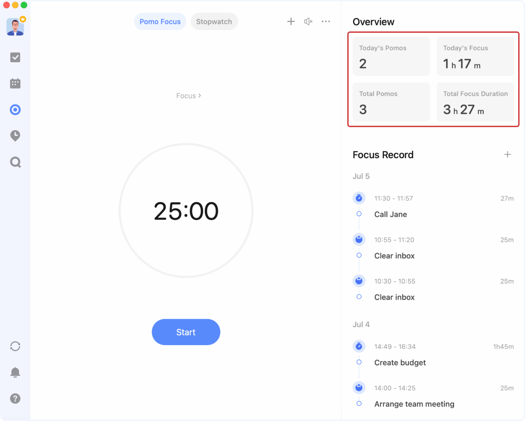Open the Call Jane focus record
Viewport: 525px width, 421px height.
(391, 214)
